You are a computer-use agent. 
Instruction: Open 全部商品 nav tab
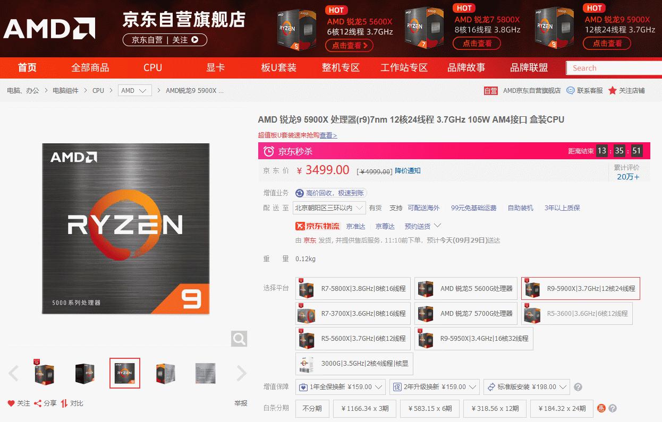pyautogui.click(x=90, y=67)
